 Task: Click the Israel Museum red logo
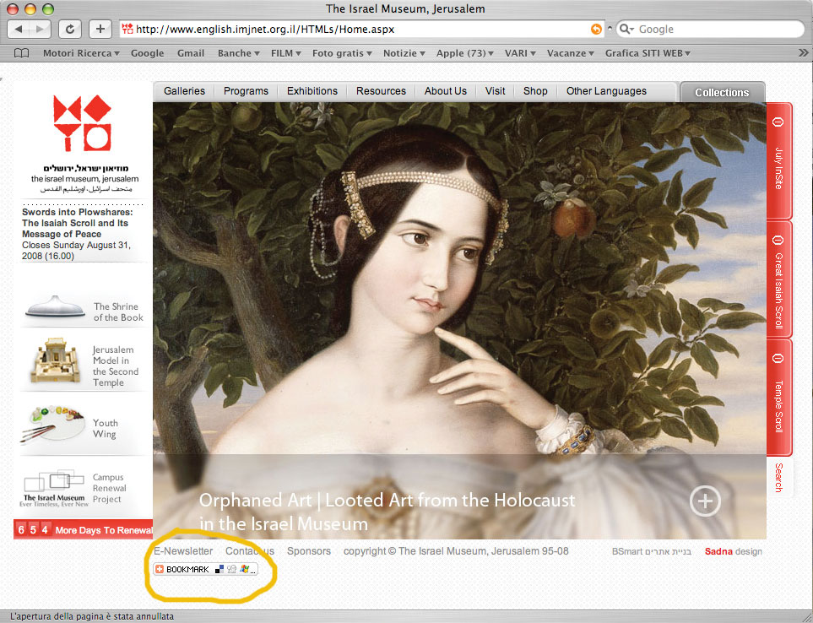[x=83, y=123]
